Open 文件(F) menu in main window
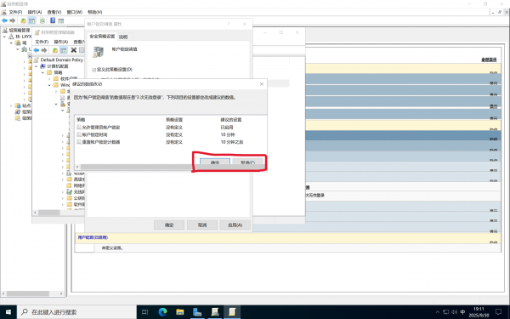This screenshot has height=319, width=510. point(15,12)
